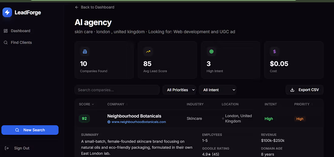This screenshot has width=334, height=157.
Task: Click the Neighbourhood Botanicals company name
Action: pos(134,116)
